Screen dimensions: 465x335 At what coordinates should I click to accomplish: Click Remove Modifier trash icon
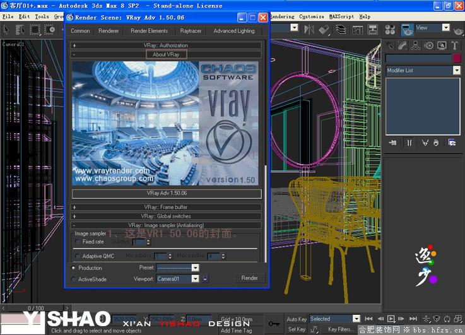point(436,143)
